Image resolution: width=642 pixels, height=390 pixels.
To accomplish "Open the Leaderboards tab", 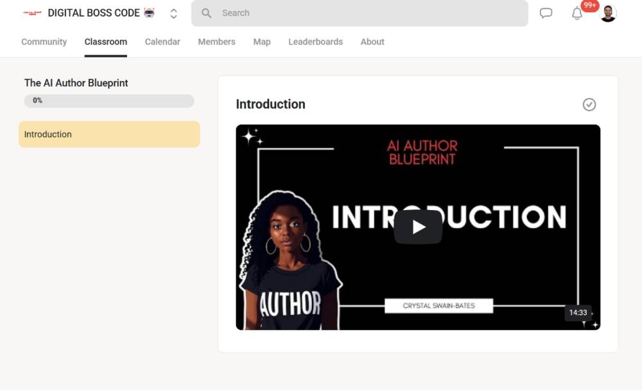I will pos(315,42).
